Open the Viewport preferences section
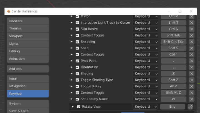The image size is (200, 113). [28, 36]
